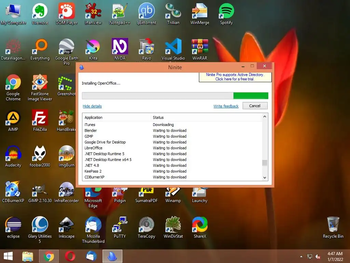Open FastStone Image Viewer icon
The width and height of the screenshot is (350, 263).
tap(40, 88)
